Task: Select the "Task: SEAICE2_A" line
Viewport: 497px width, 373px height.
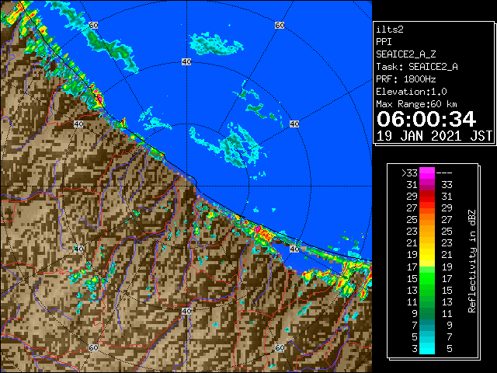Action: pyautogui.click(x=417, y=67)
